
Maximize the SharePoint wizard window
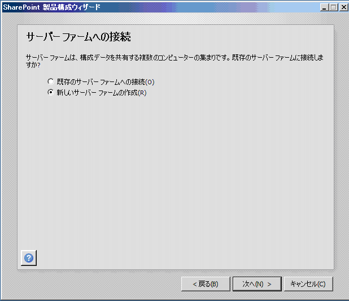click(333, 7)
